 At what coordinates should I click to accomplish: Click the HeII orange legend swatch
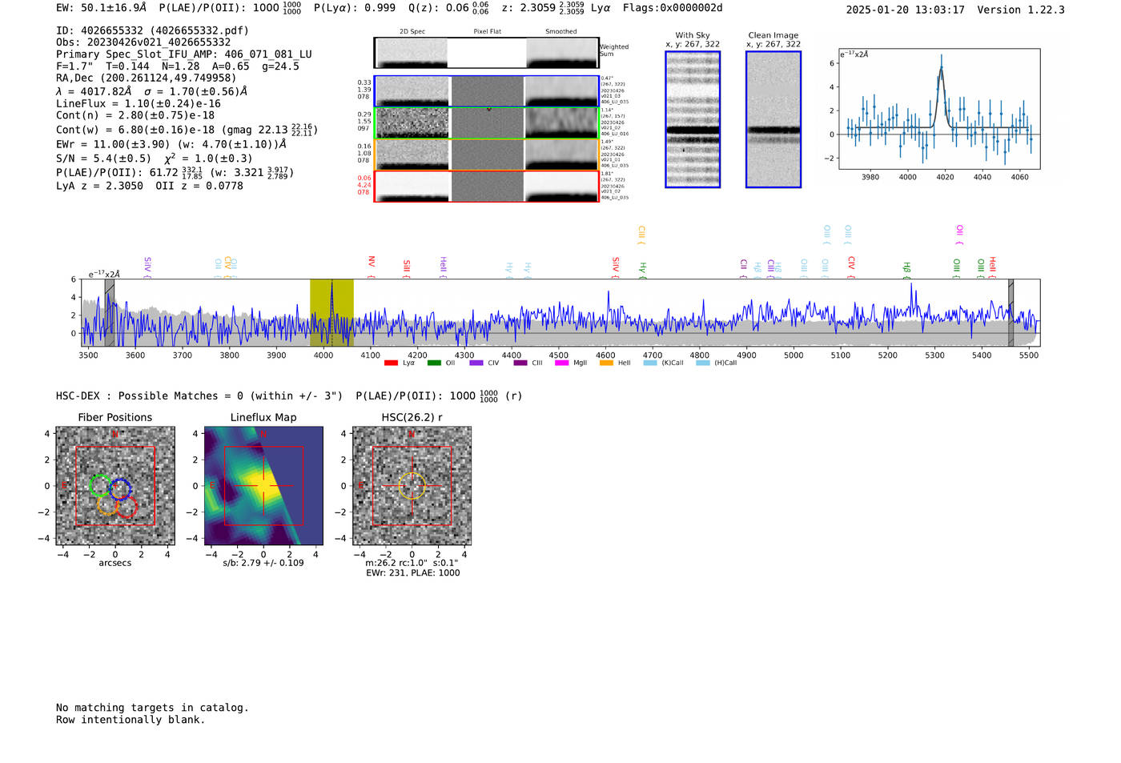click(x=607, y=363)
